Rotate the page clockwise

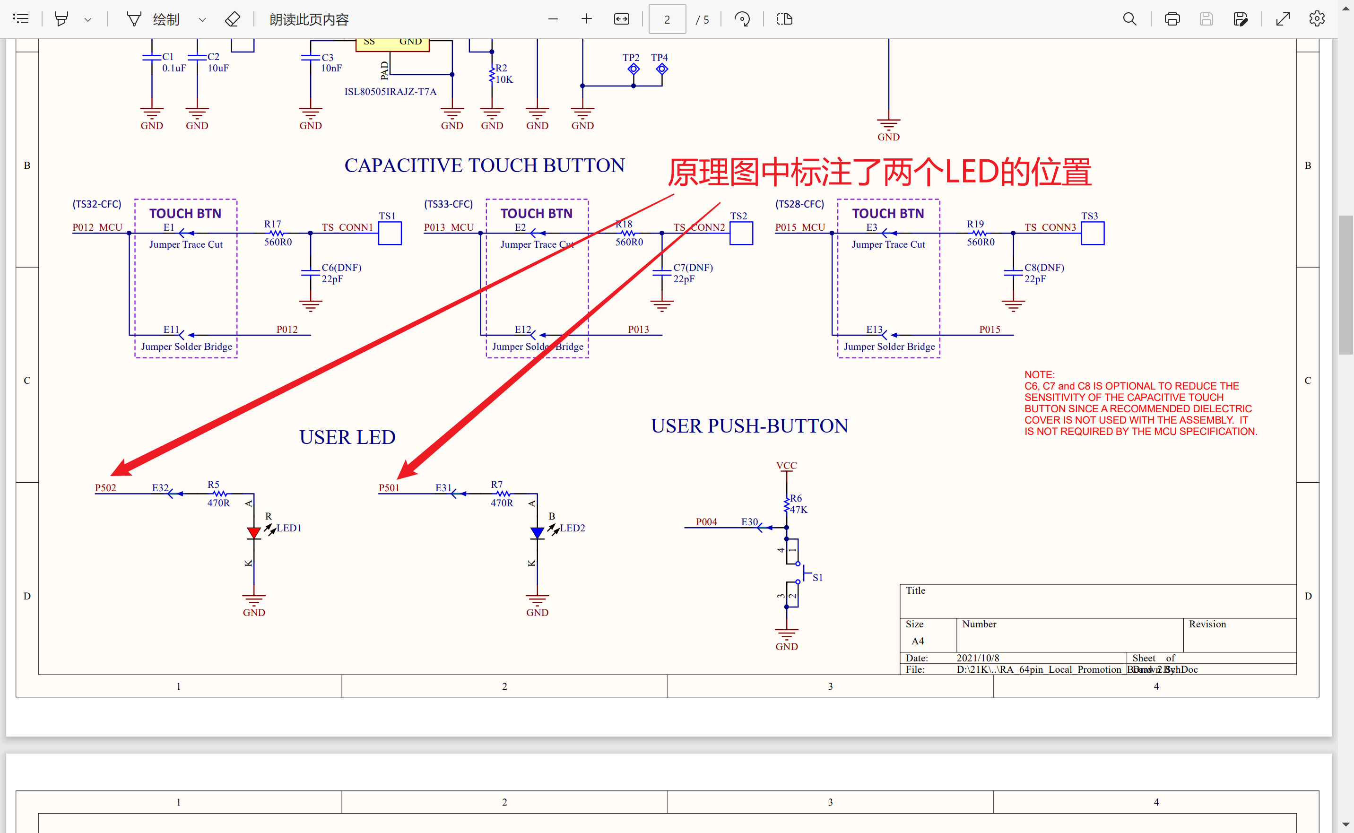(x=743, y=18)
